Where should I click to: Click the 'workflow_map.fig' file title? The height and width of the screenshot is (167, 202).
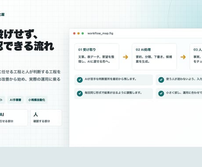[x=100, y=33]
